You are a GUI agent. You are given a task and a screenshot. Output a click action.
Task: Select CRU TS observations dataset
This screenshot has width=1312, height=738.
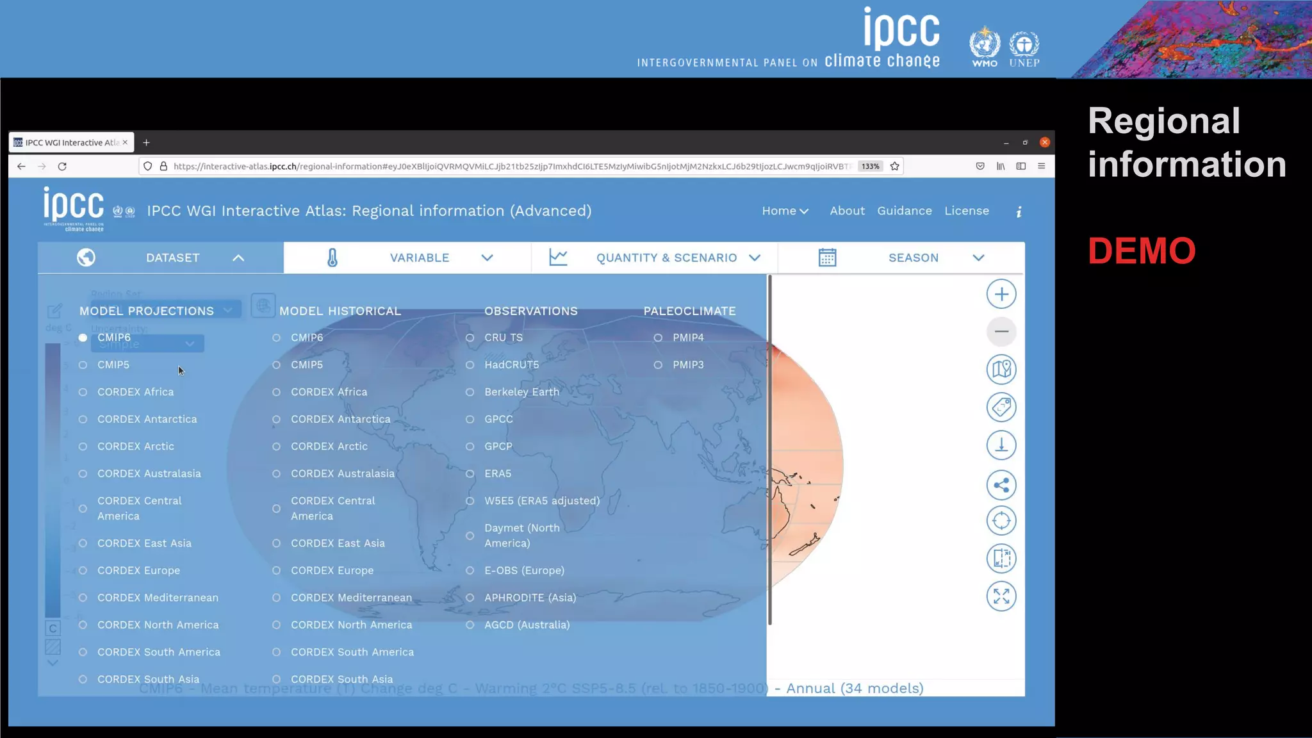click(493, 338)
